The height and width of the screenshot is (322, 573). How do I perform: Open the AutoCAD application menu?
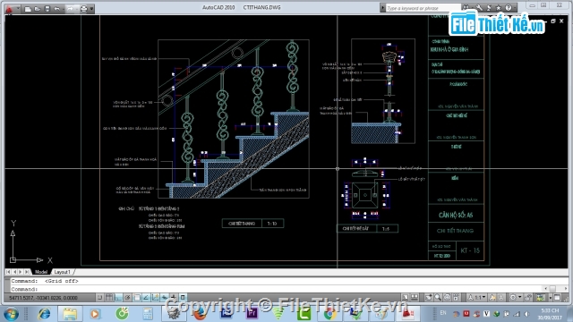coord(9,9)
